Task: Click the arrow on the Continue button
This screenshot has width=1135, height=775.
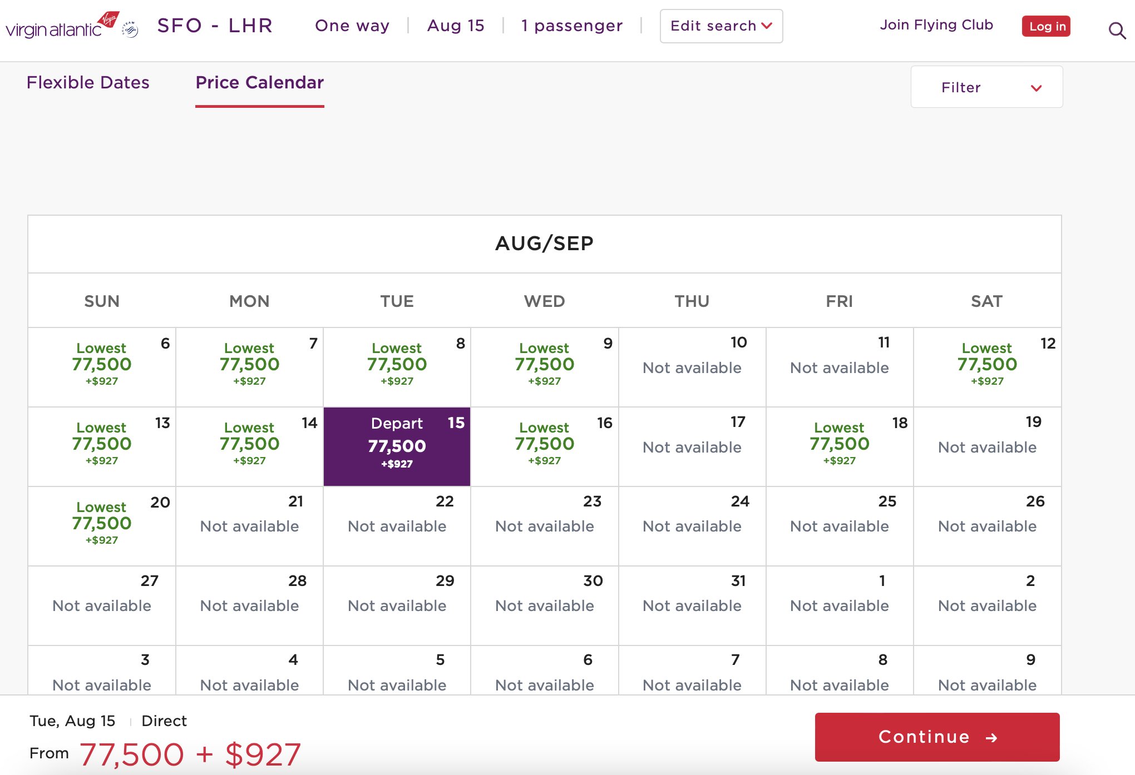Action: pos(991,738)
